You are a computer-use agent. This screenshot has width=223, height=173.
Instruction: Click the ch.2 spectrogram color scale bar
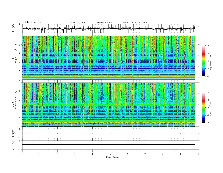pyautogui.click(x=204, y=108)
